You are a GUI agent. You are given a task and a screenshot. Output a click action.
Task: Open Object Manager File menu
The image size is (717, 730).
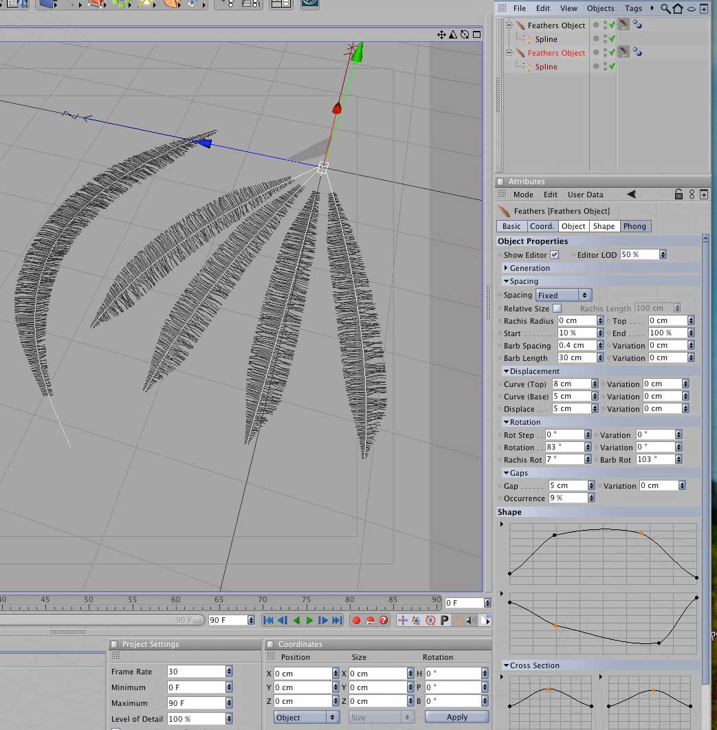pos(520,8)
